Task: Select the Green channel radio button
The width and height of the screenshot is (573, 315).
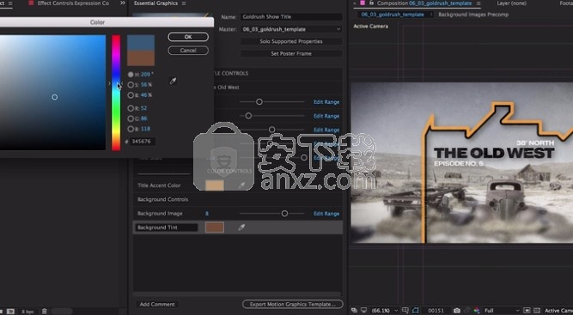Action: 131,118
